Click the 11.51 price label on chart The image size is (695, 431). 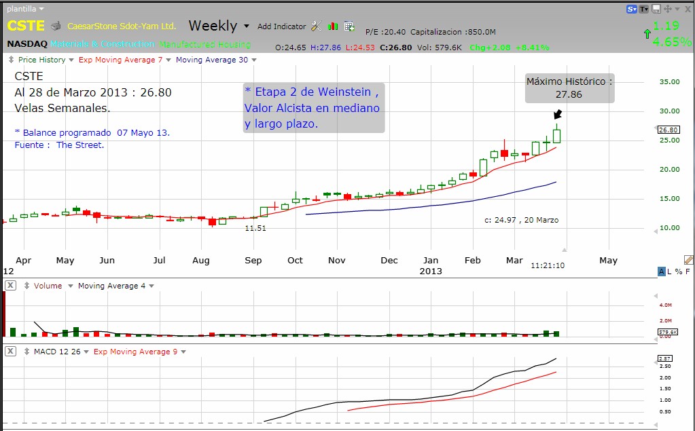(255, 228)
